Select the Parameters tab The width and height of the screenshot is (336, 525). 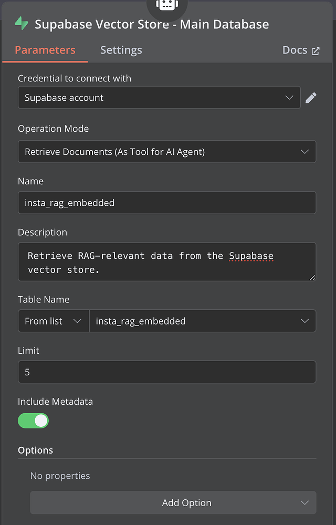[x=45, y=50]
